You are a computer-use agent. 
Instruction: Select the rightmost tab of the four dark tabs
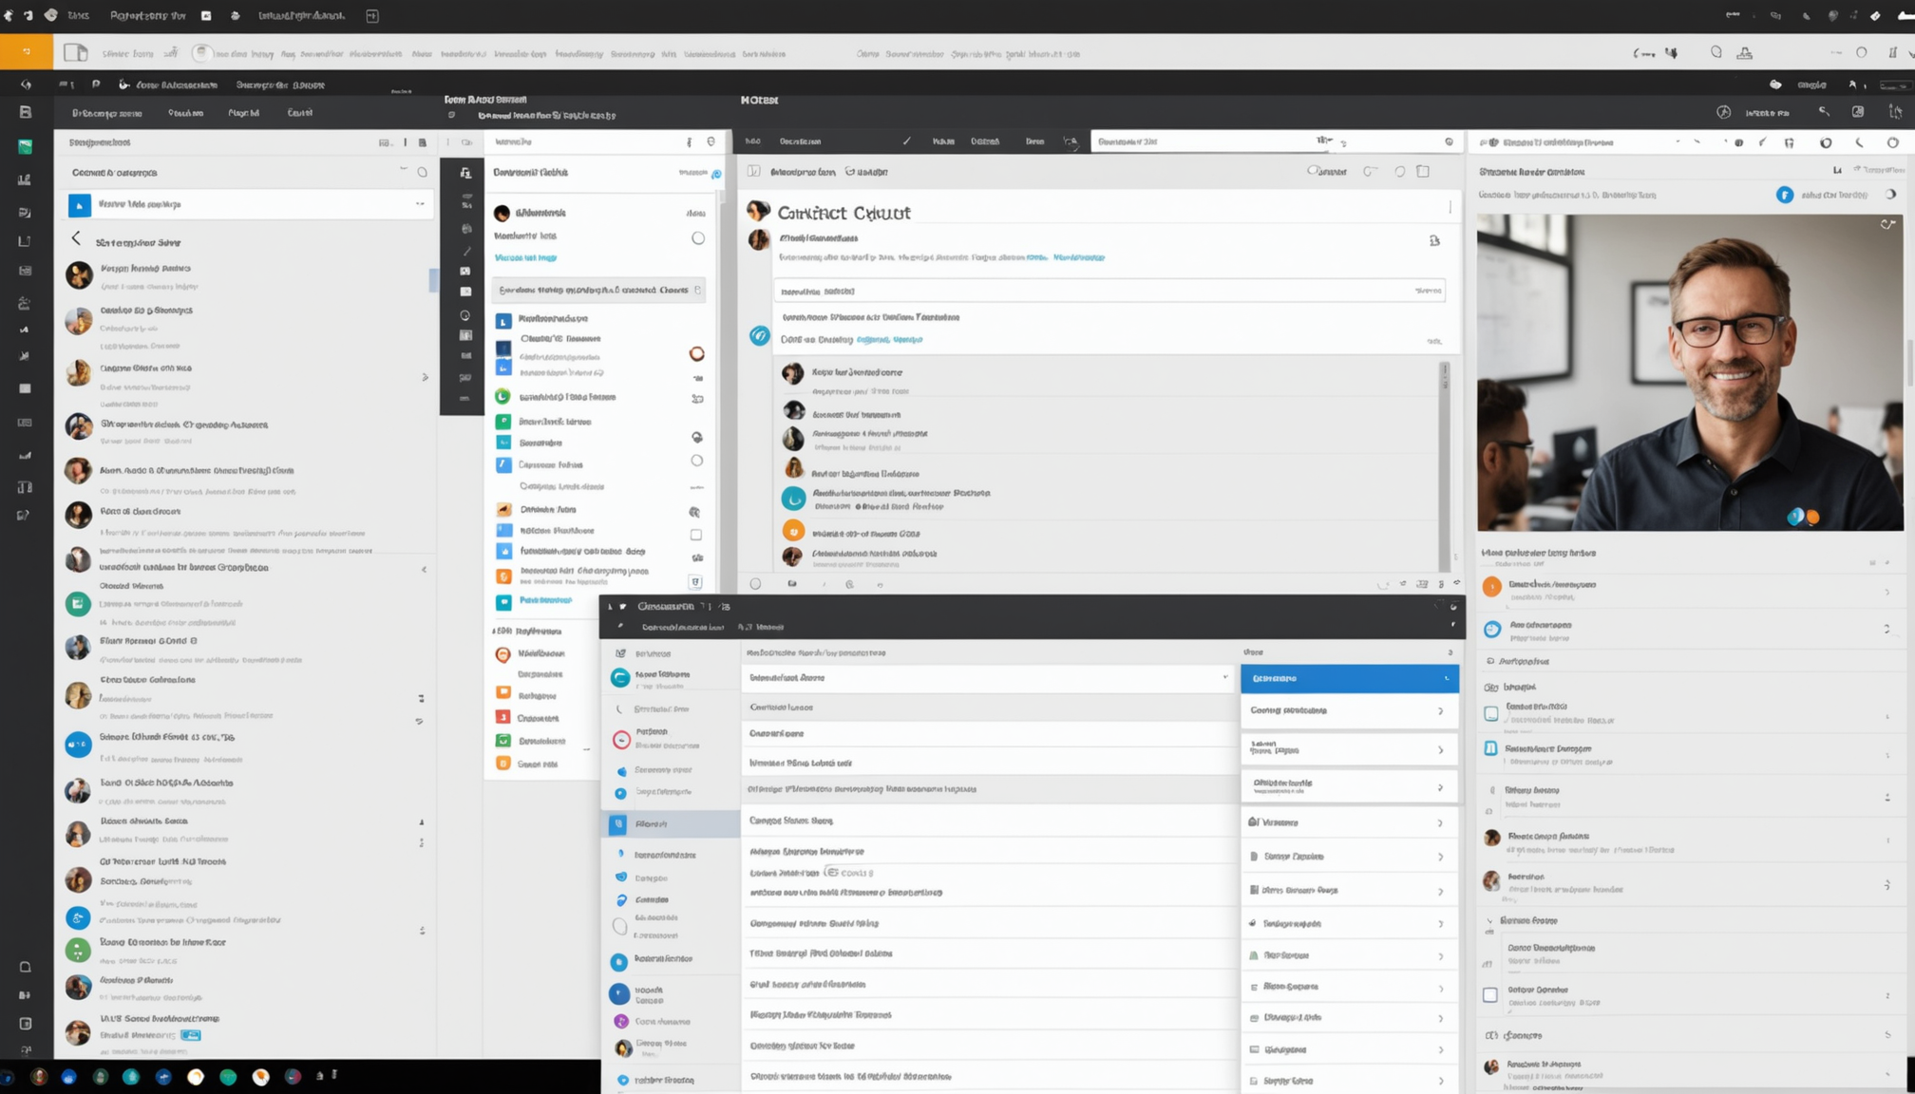point(300,113)
